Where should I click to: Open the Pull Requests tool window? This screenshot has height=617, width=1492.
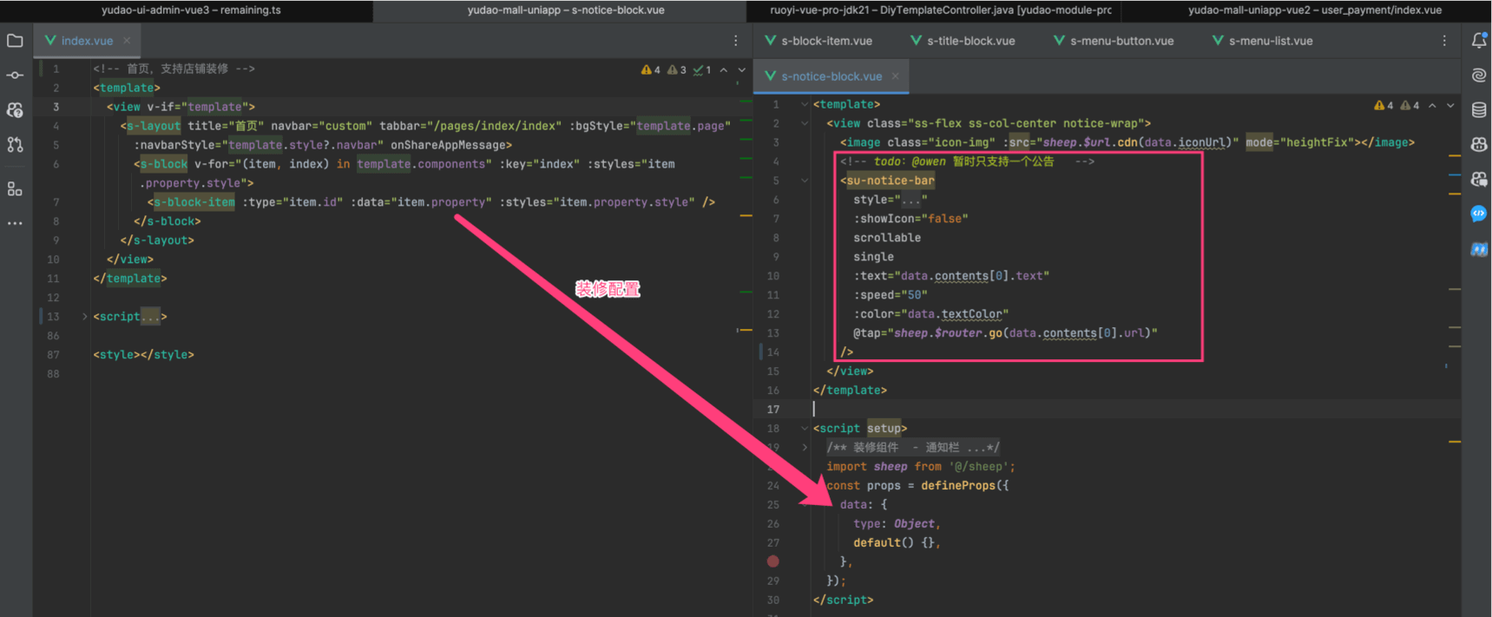coord(15,145)
